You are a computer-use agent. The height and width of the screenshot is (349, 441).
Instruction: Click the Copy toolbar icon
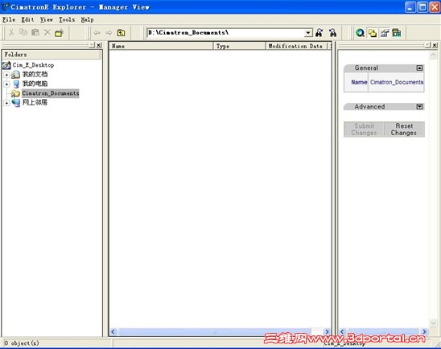pos(23,33)
